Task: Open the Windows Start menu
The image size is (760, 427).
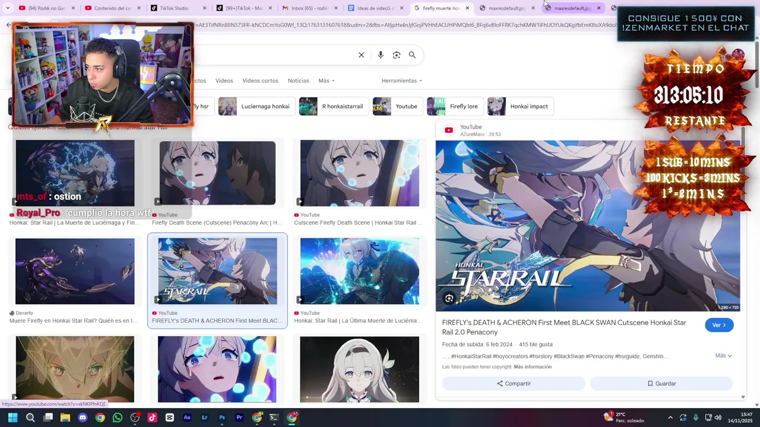Action: coord(12,418)
